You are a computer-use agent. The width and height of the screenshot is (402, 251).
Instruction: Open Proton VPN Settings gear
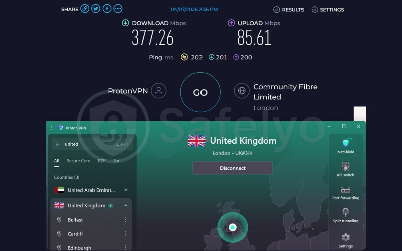[346, 240]
